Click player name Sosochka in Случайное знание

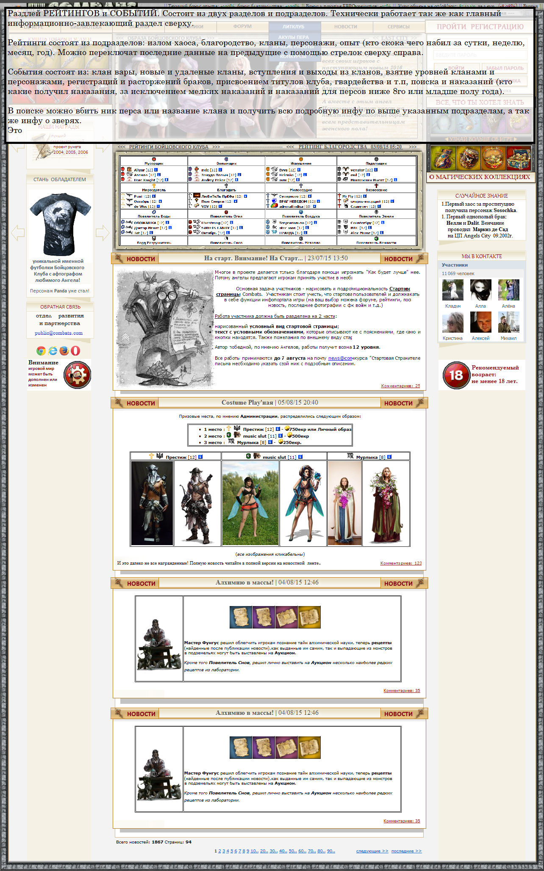point(505,210)
